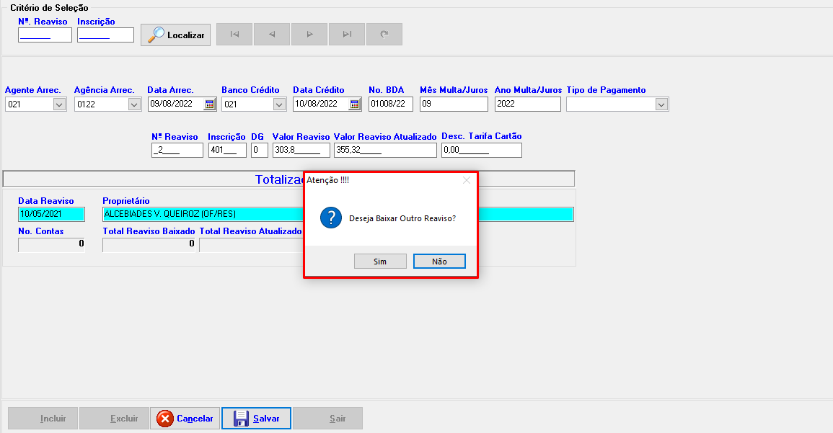Click the Inscrição search field
The image size is (833, 433).
click(105, 35)
